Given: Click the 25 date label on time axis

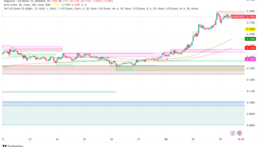Looking at the screenshot, I should tap(84, 139).
